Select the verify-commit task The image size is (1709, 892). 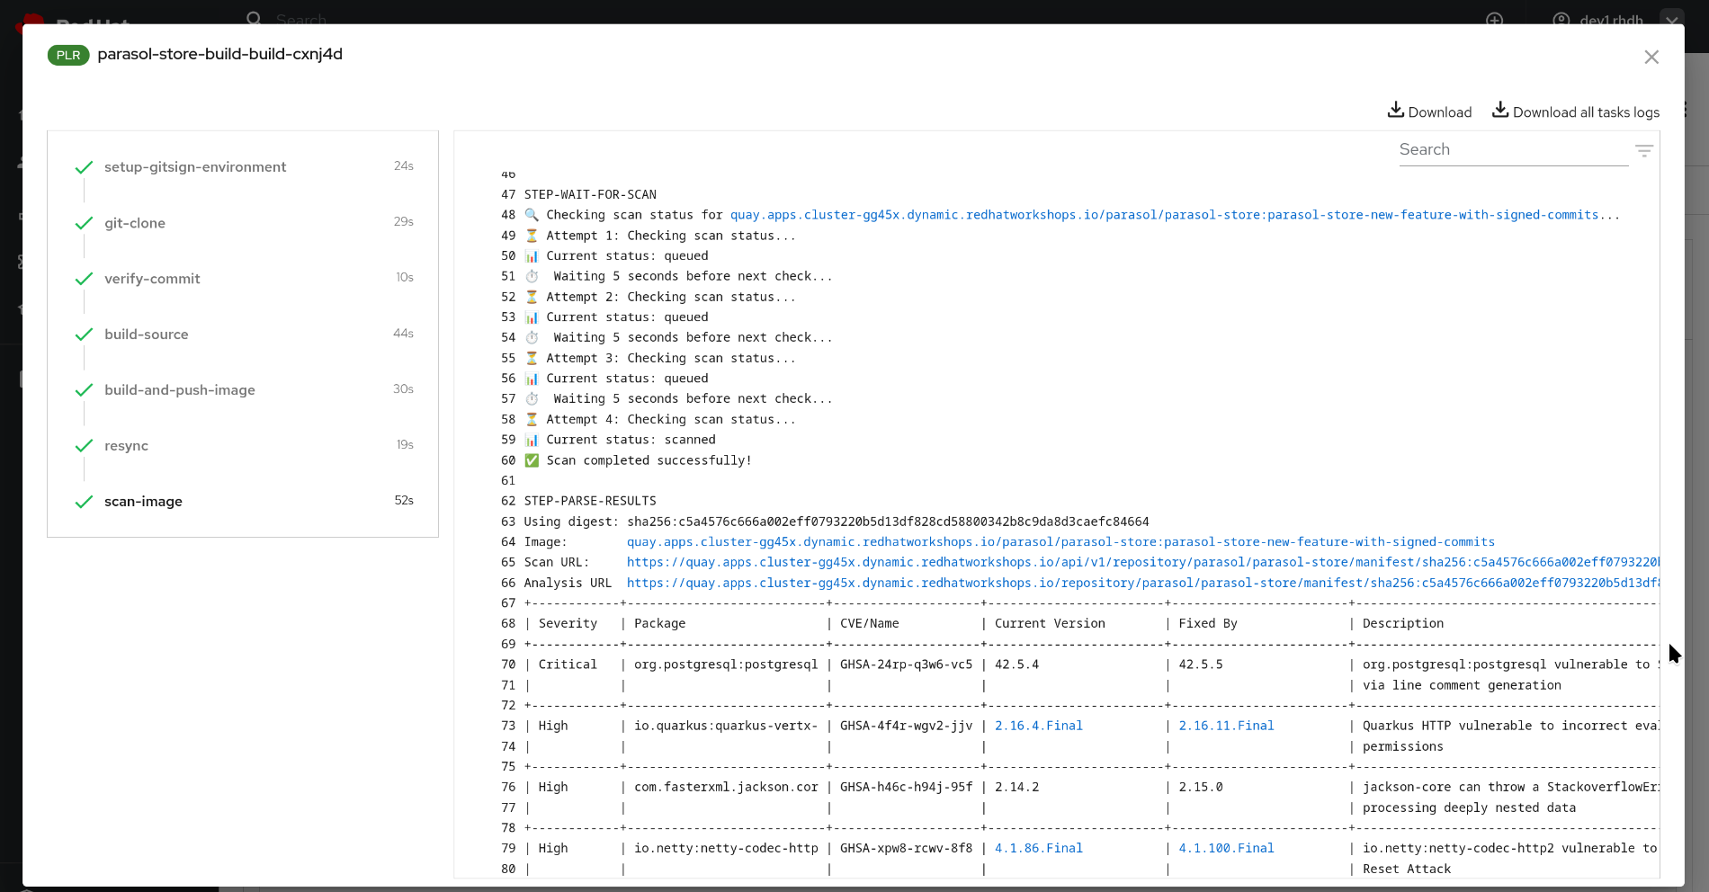[x=152, y=279]
